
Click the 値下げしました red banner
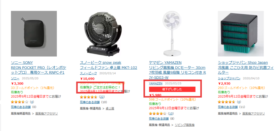(172, 89)
